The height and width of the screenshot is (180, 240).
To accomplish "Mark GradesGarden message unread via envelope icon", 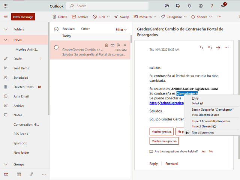I will coord(112,45).
